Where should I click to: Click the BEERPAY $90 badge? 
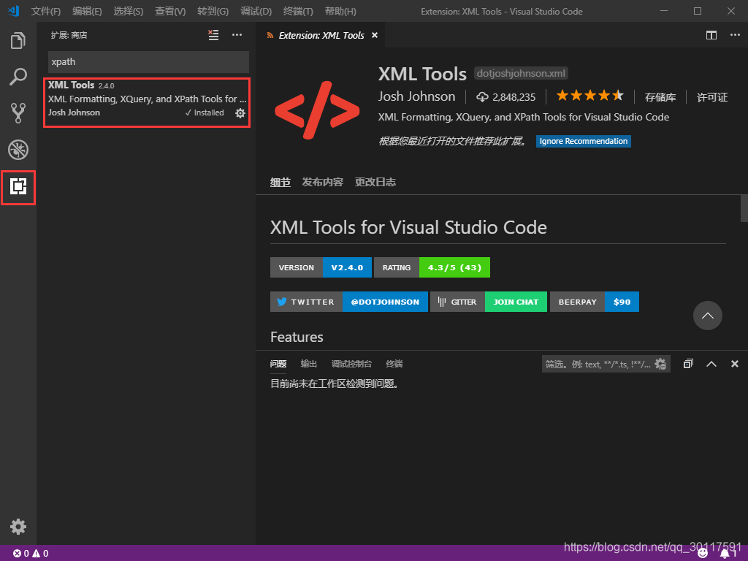coord(595,302)
